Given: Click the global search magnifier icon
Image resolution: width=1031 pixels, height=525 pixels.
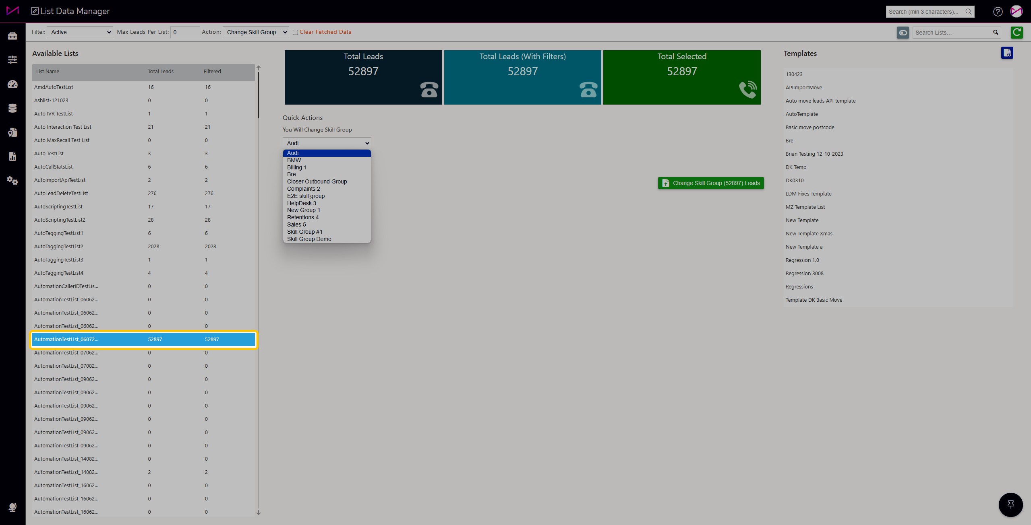Looking at the screenshot, I should coord(969,12).
